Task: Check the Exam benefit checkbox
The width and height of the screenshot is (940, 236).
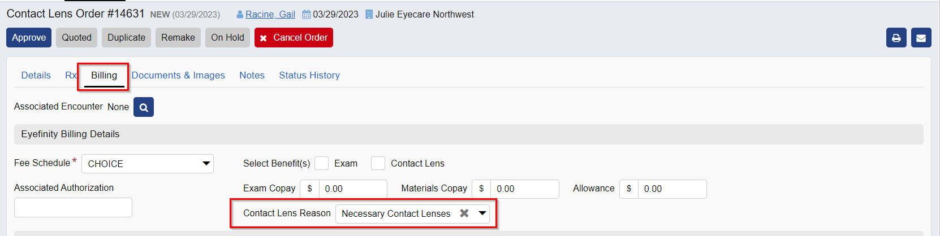Action: tap(321, 163)
